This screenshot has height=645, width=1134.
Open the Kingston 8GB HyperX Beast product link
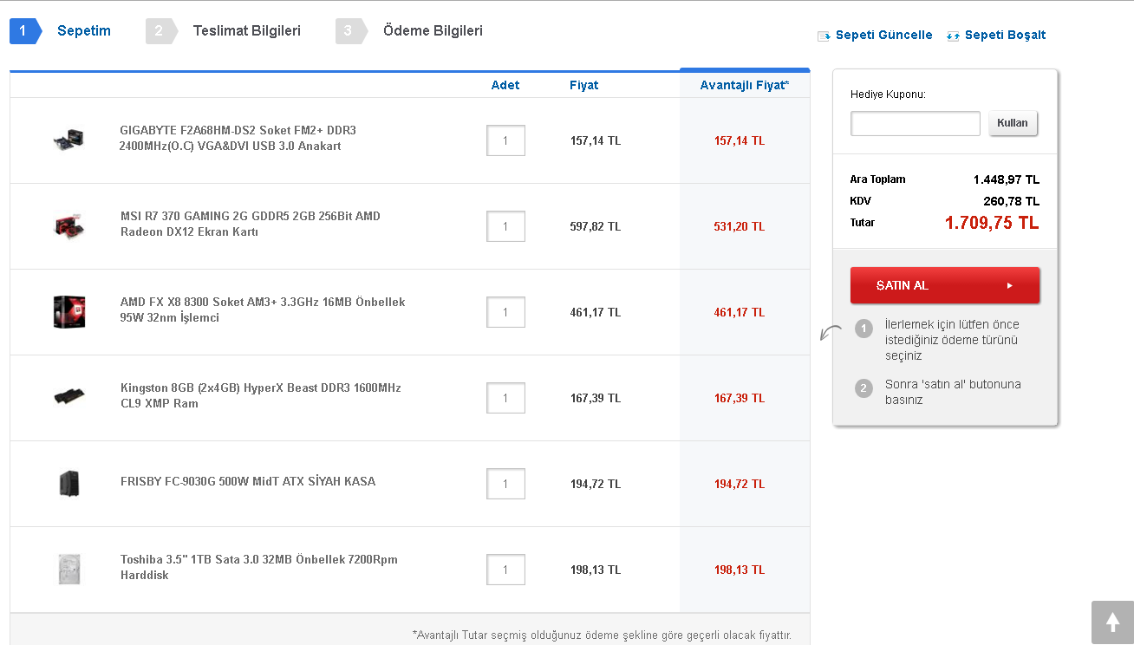[x=260, y=395]
